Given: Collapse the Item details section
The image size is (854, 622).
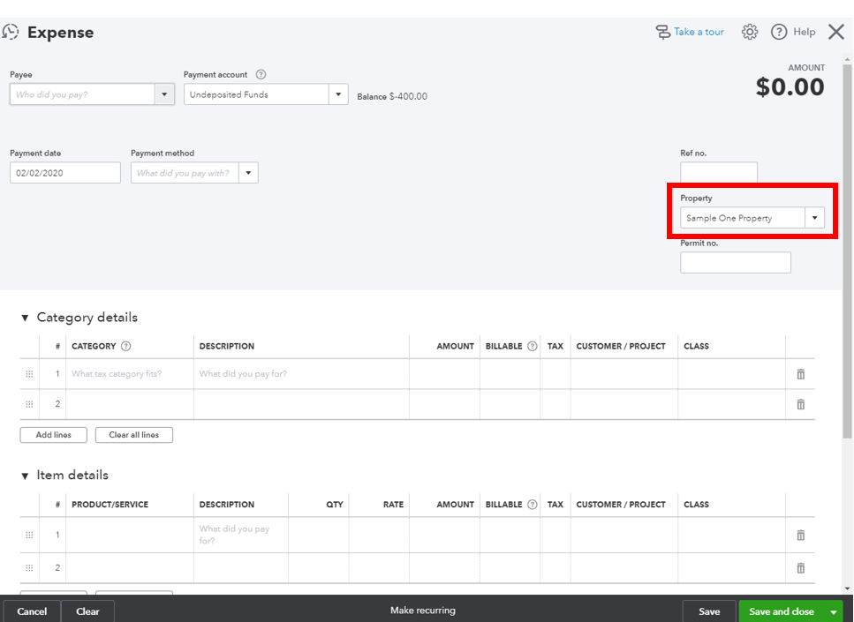Looking at the screenshot, I should click(x=25, y=476).
